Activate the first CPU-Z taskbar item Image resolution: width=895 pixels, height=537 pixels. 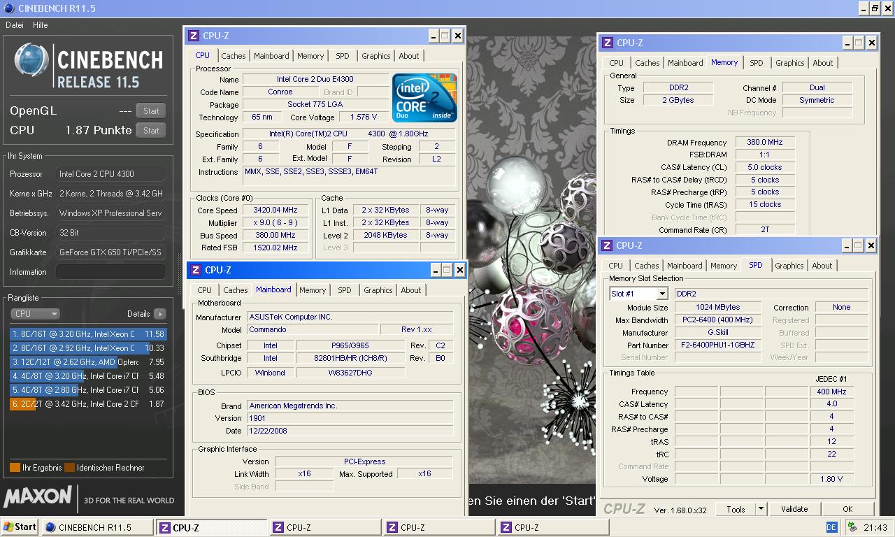tap(210, 528)
